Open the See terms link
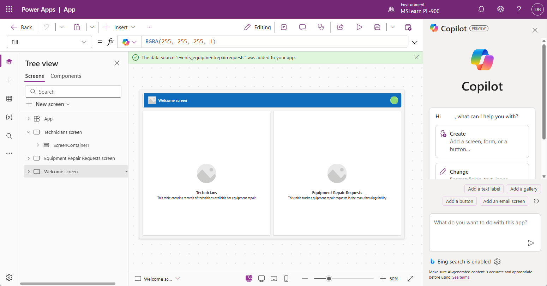This screenshot has width=547, height=286. coord(461,277)
